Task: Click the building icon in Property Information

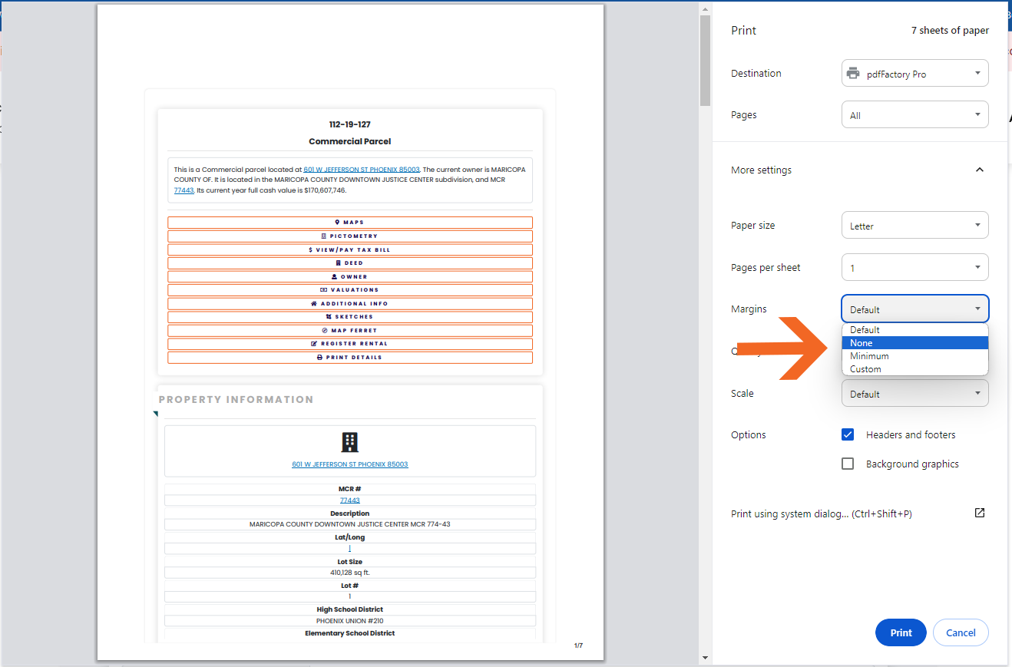Action: [350, 441]
